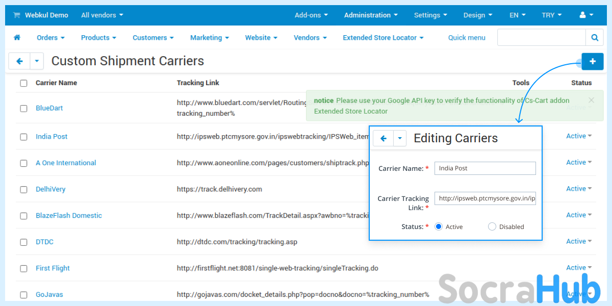Click the Carrier Tracking Link input field
612x306 pixels.
pyautogui.click(x=485, y=198)
